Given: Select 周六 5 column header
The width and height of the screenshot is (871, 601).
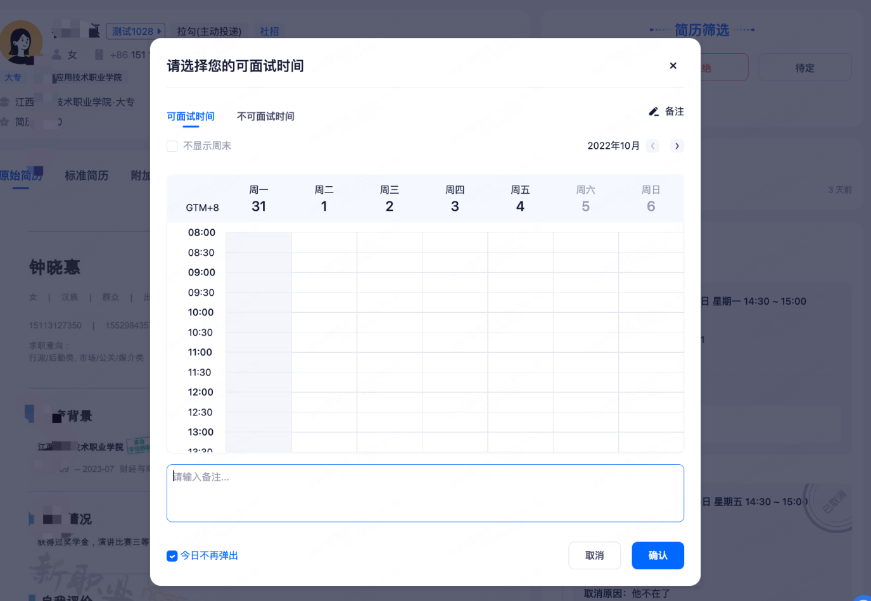Looking at the screenshot, I should click(x=585, y=199).
